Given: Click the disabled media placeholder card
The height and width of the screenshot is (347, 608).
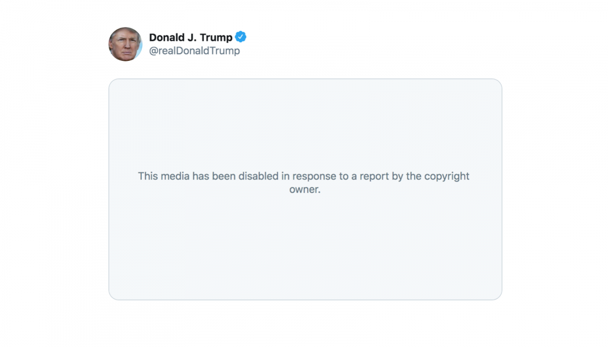Looking at the screenshot, I should click(304, 188).
